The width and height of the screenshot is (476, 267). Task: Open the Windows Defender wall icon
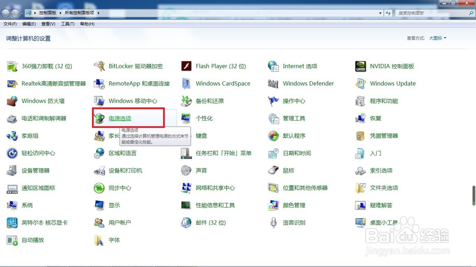273,84
